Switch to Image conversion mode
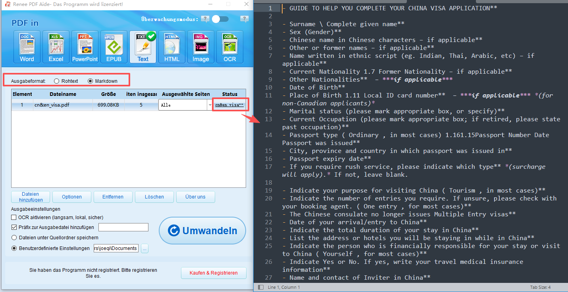The height and width of the screenshot is (292, 568). click(200, 46)
